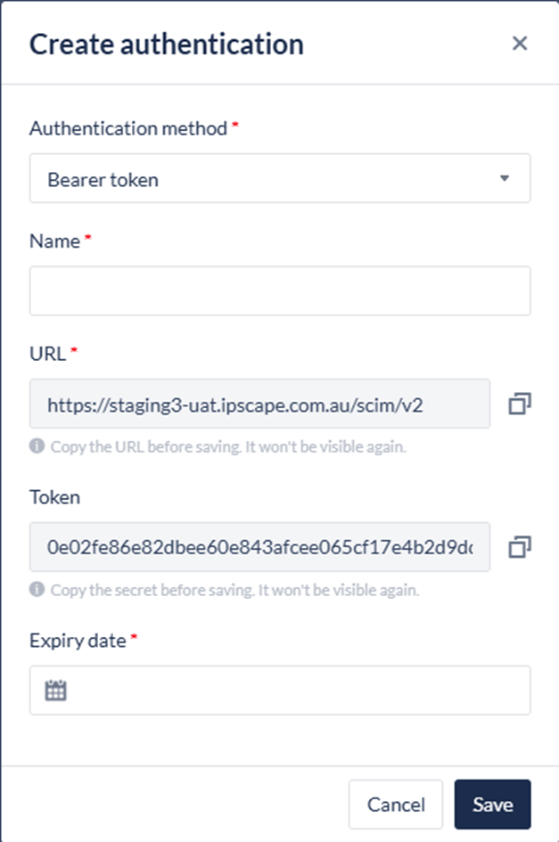Click the info icon below the Token field
The height and width of the screenshot is (842, 559).
click(x=37, y=590)
